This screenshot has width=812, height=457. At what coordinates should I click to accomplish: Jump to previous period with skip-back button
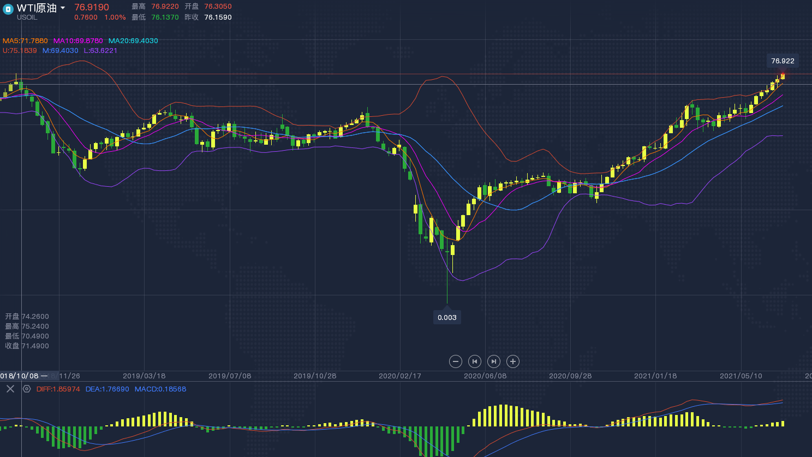pos(475,361)
